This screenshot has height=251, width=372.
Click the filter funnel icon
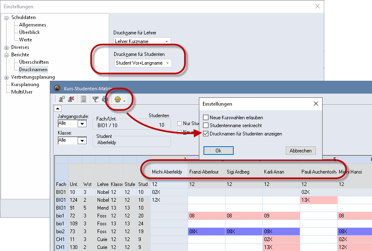pos(95,99)
